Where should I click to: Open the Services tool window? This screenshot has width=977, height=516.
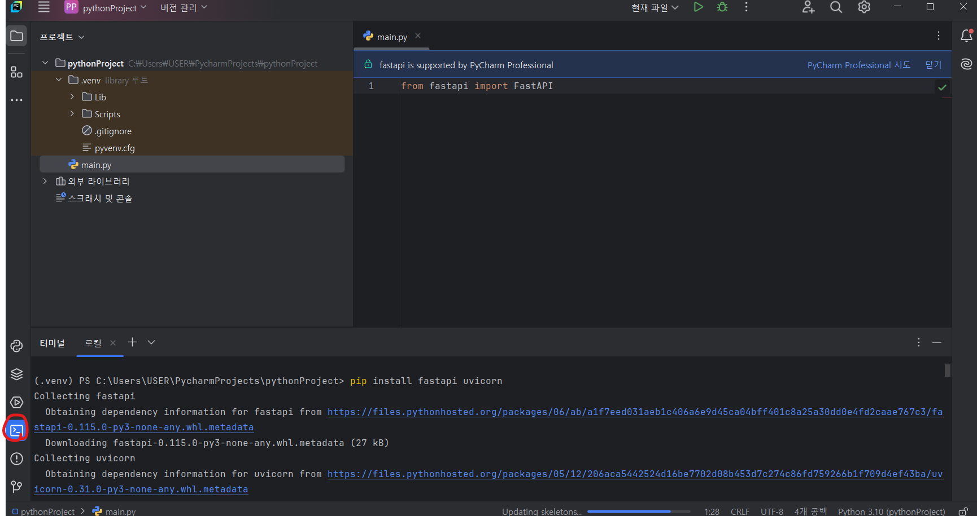(17, 402)
